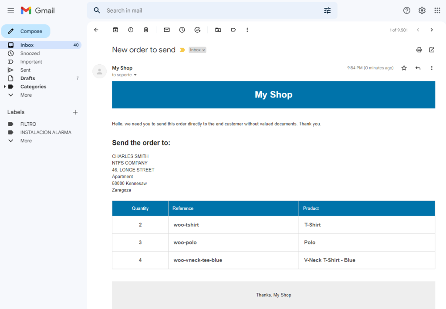Add the email to Tasks
Image resolution: width=446 pixels, height=309 pixels.
click(x=197, y=30)
